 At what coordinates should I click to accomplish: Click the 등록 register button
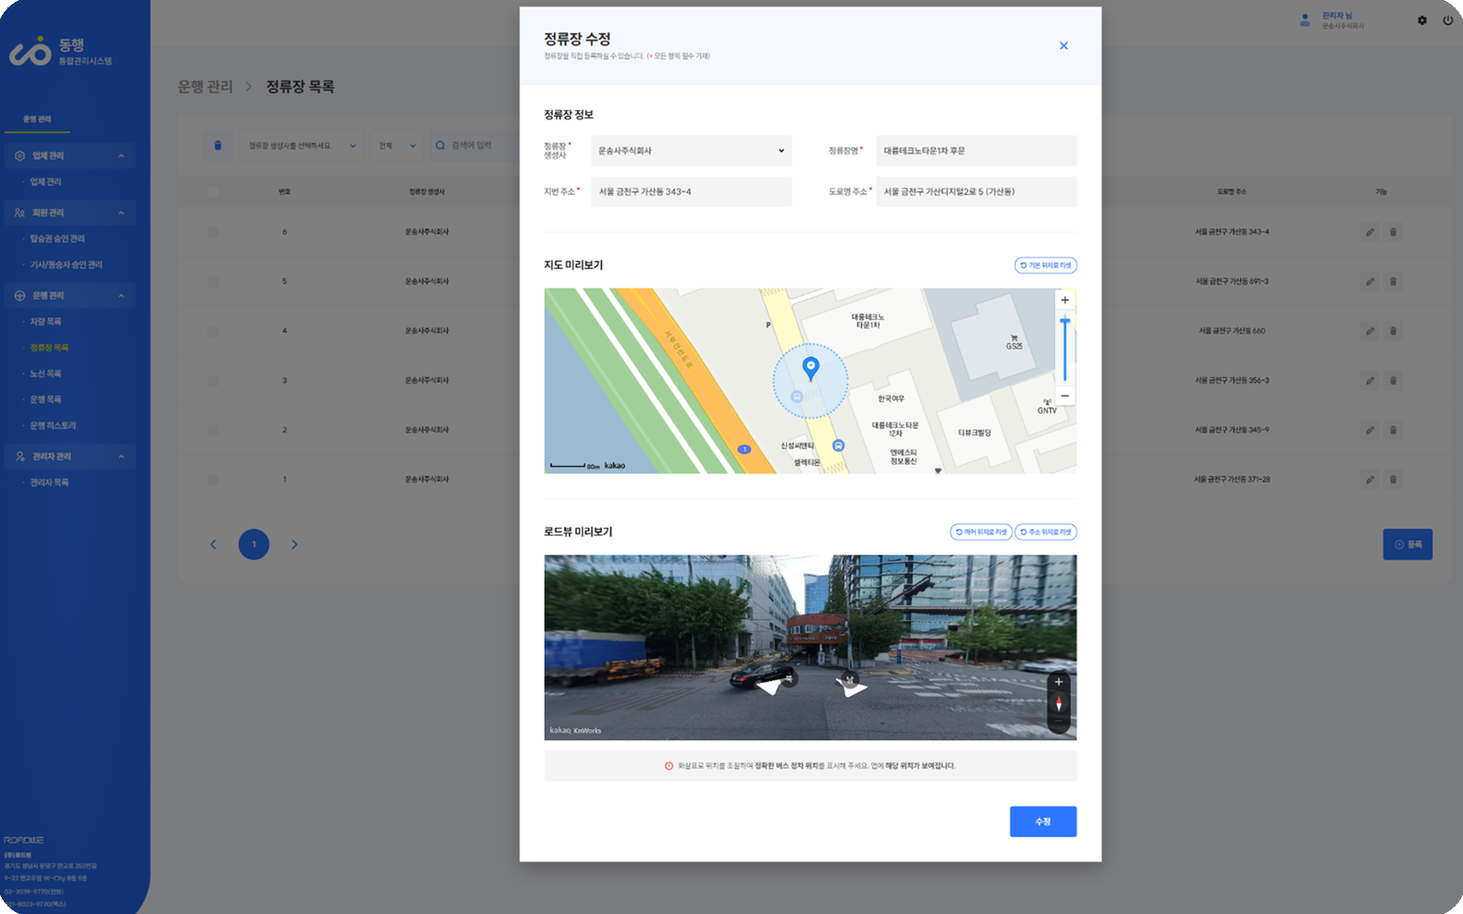click(x=1408, y=544)
